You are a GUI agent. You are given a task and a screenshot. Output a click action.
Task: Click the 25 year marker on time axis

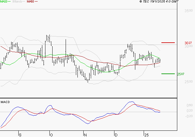pos(146,135)
